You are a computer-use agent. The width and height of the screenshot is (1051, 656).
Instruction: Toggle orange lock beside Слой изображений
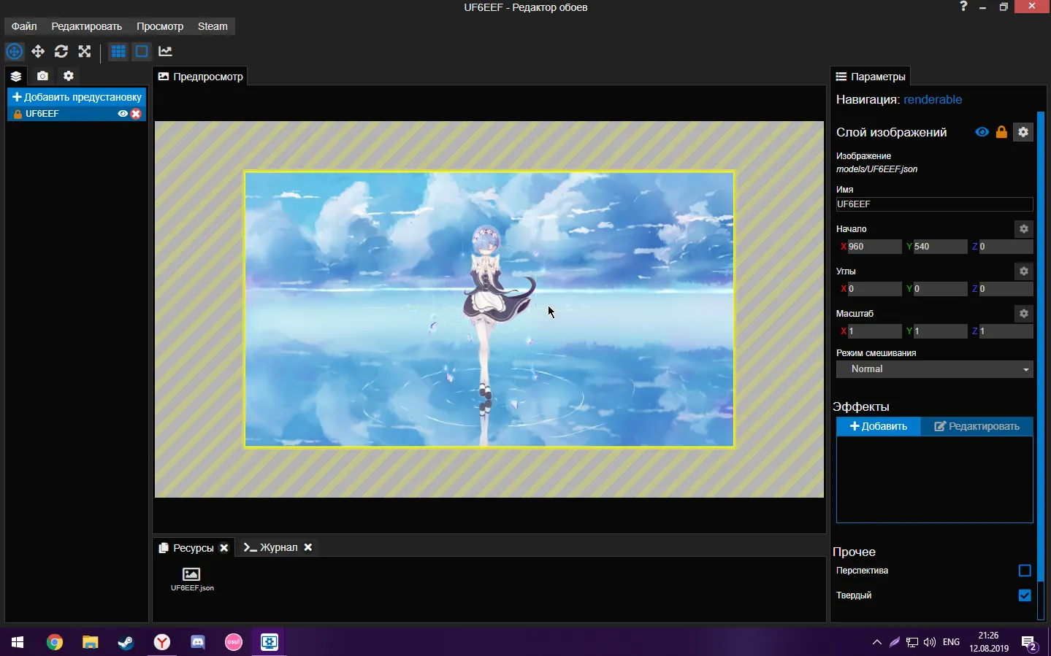[1001, 132]
